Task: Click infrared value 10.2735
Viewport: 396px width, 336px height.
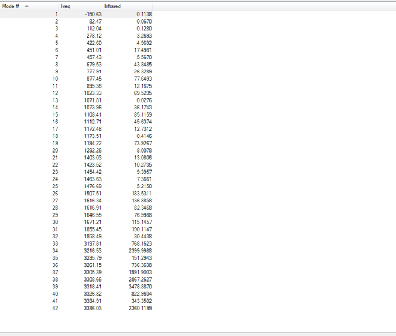Action: click(143, 165)
